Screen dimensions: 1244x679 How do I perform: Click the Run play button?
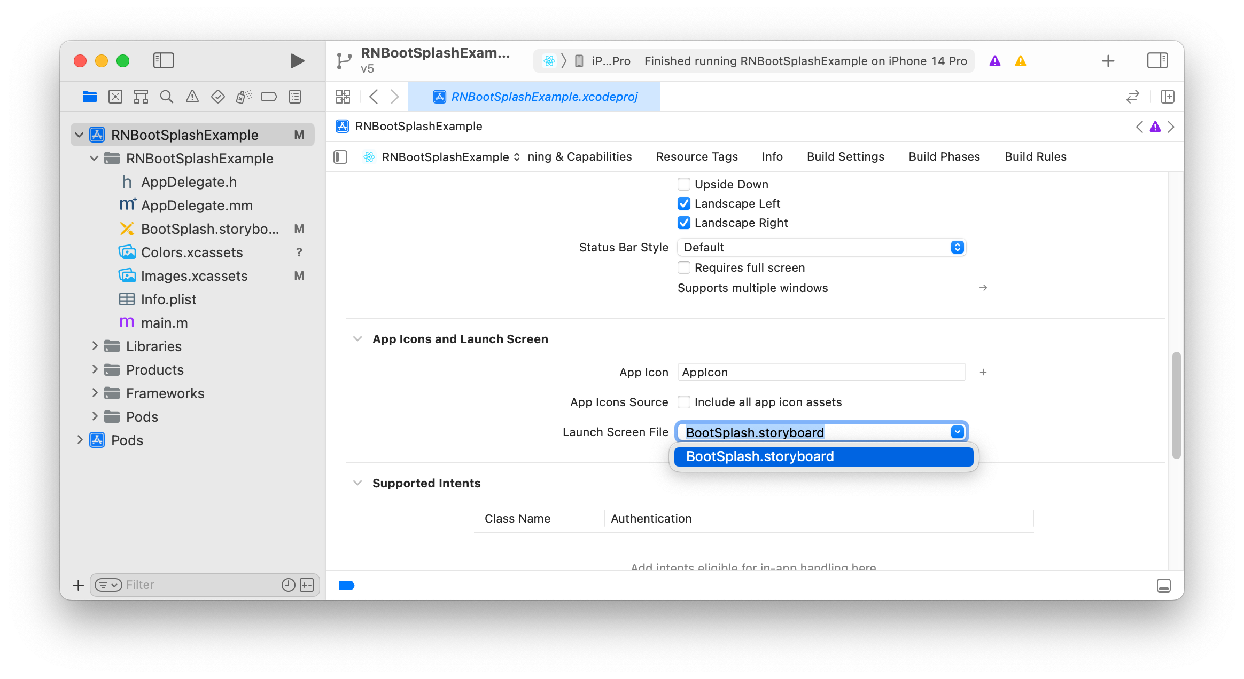[x=297, y=61]
